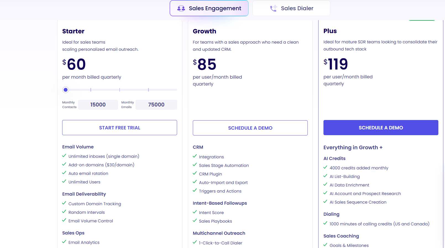The image size is (445, 248).
Task: Click the $119 Plus price
Action: click(336, 64)
